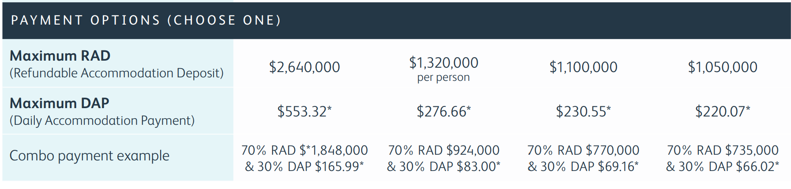Click the $2,640,000 maximum RAD value

[x=304, y=67]
